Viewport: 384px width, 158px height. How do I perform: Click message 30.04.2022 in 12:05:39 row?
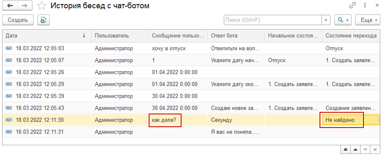tap(175, 96)
